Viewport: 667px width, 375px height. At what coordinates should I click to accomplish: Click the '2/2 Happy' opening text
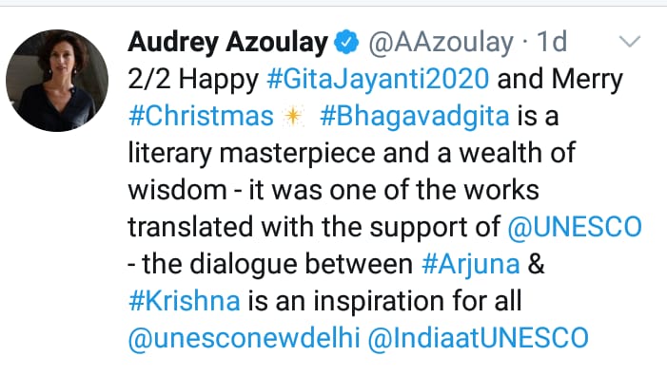193,80
